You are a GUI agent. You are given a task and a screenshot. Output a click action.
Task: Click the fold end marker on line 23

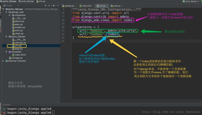coord(71,38)
